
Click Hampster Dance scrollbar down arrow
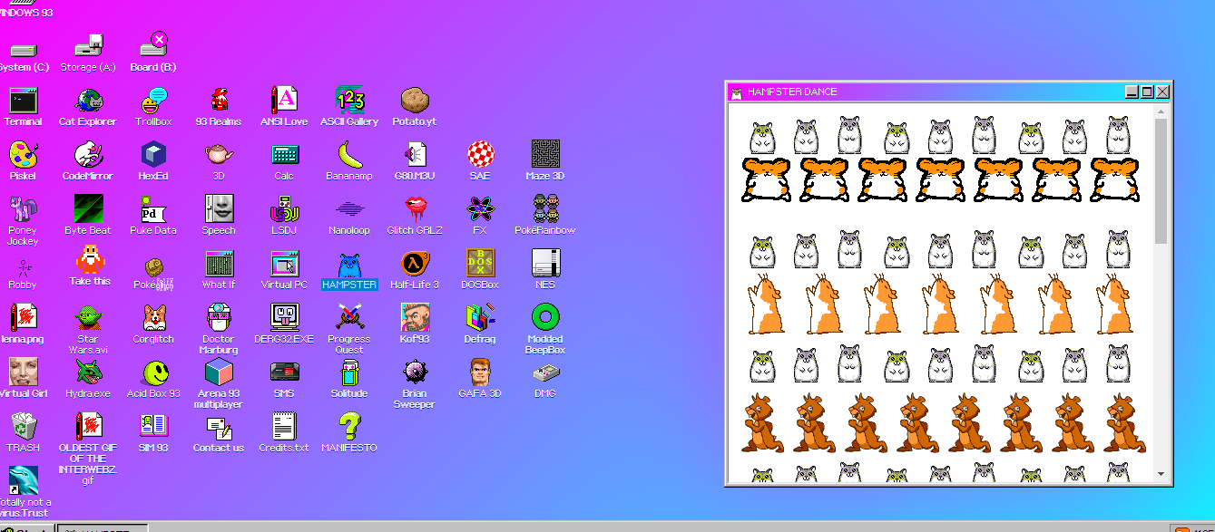point(1161,474)
